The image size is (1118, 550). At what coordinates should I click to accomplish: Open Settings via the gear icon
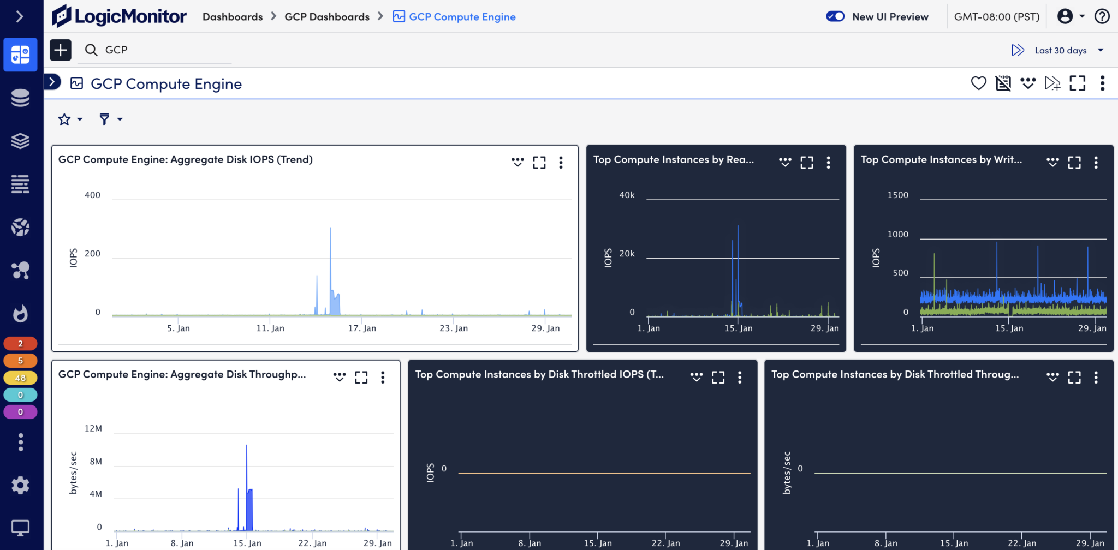[x=20, y=485]
